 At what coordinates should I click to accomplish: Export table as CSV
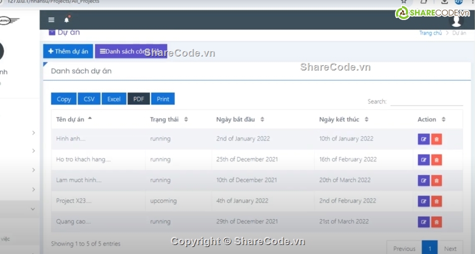89,99
